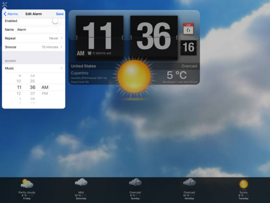This screenshot has width=270, height=203.
Task: Click the '0 alarms set' text
Action: click(x=102, y=53)
